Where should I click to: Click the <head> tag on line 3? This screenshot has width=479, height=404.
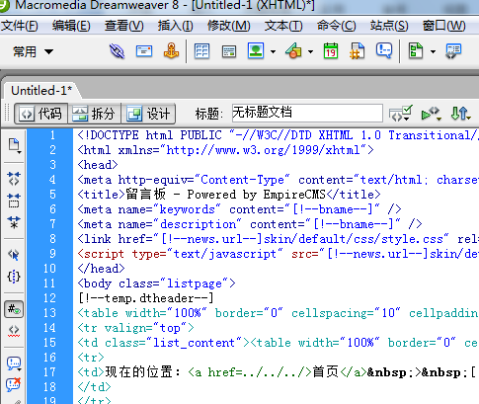[98, 165]
